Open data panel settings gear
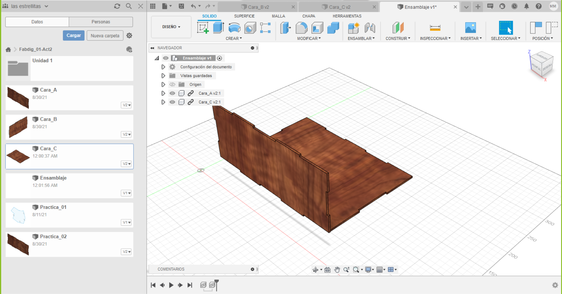The height and width of the screenshot is (294, 562). pos(129,35)
